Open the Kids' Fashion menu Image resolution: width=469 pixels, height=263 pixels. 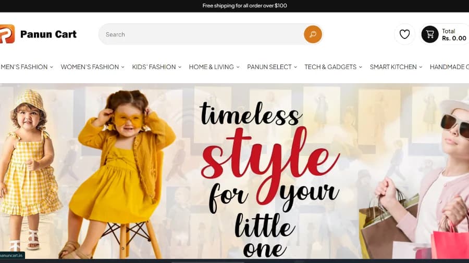click(x=157, y=67)
